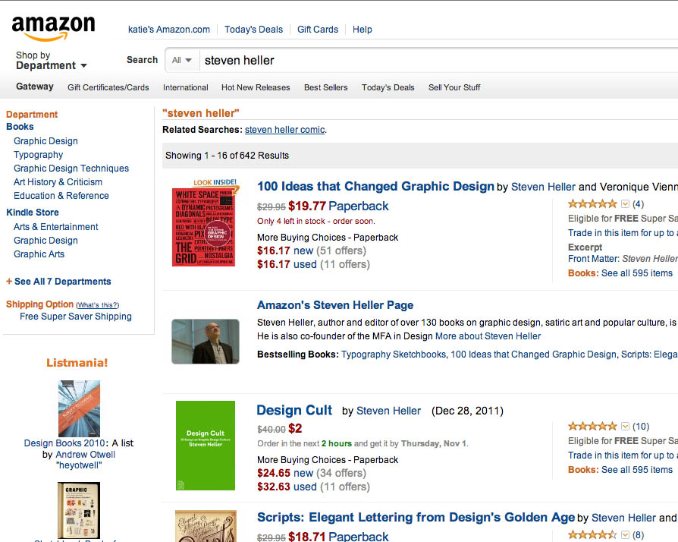Open Design Books 2010 Listmania cover image

[x=79, y=408]
